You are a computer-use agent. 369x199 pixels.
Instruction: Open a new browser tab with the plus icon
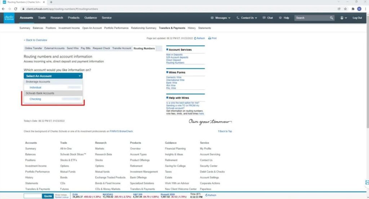(x=51, y=2)
